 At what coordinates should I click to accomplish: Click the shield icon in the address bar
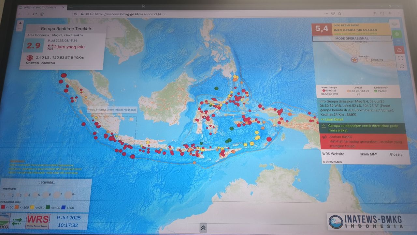[x=76, y=14]
